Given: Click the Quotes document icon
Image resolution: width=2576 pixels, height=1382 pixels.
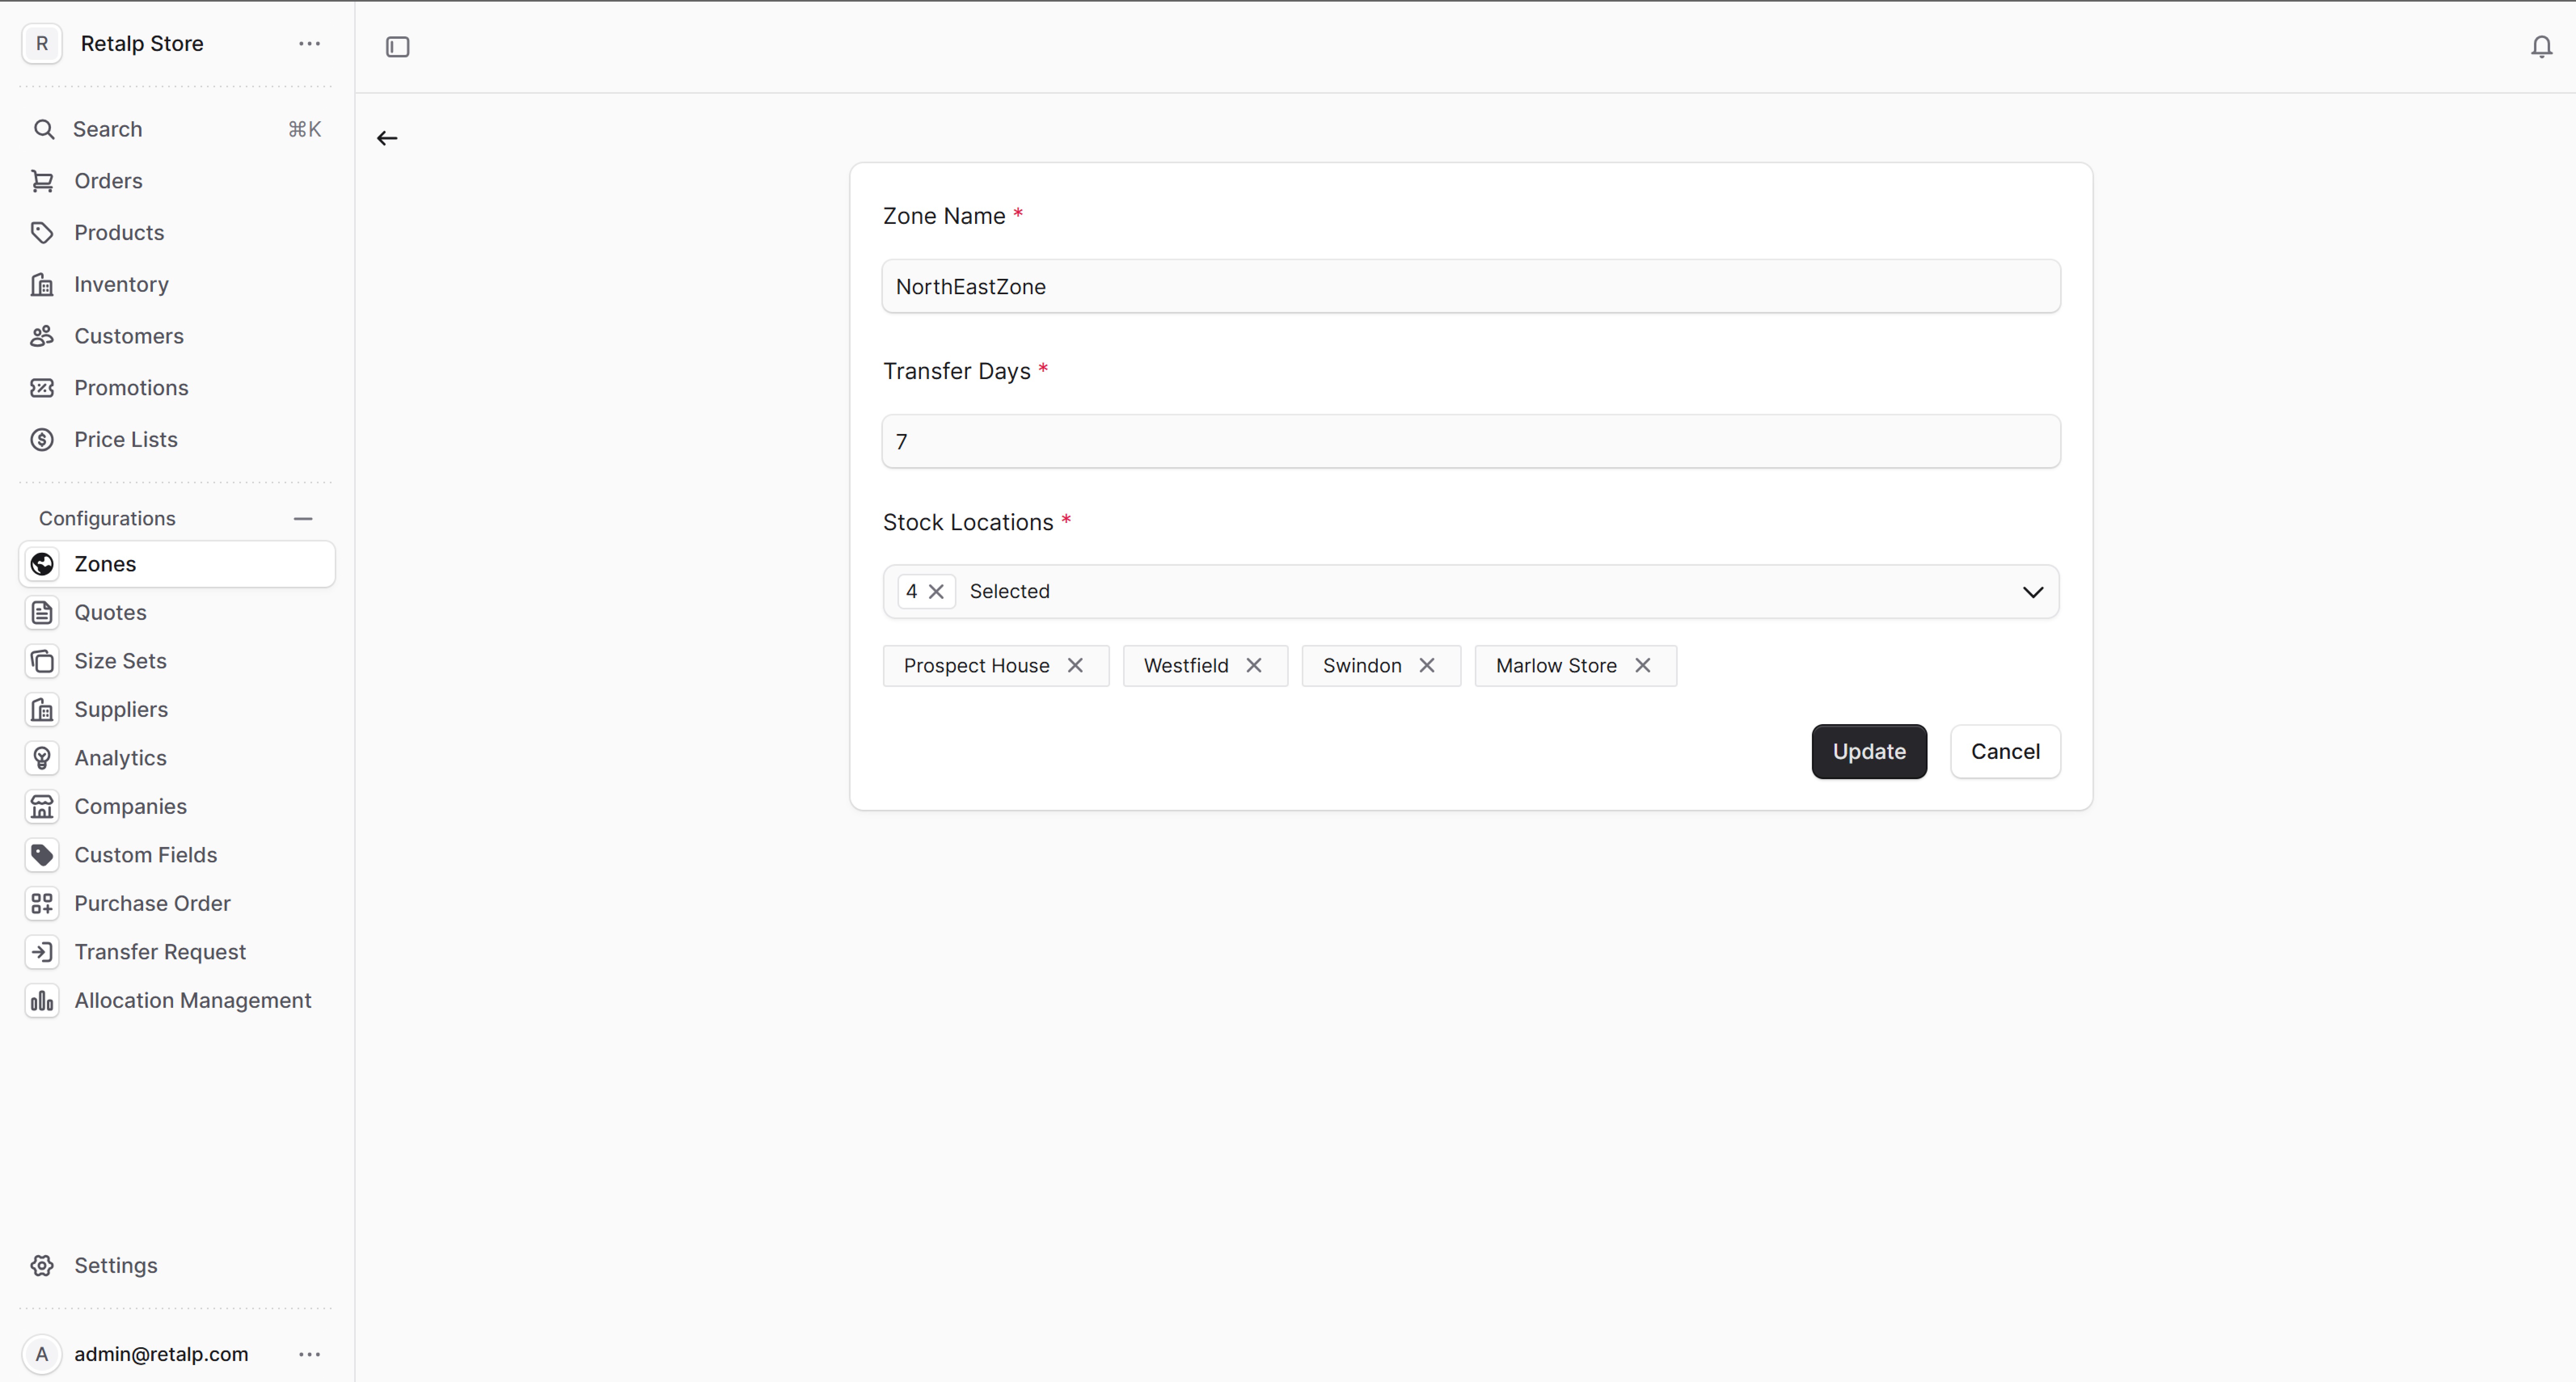Looking at the screenshot, I should coord(42,613).
